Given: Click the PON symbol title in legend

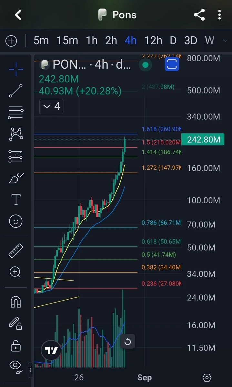Looking at the screenshot, I should pos(70,65).
